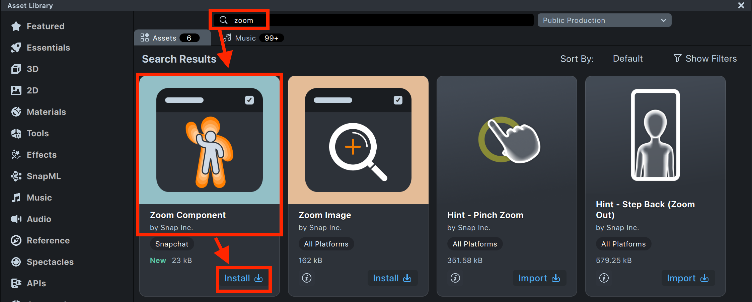
Task: Click the green New label
Action: point(158,260)
